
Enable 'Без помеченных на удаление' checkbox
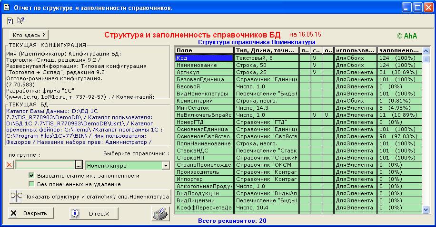[31, 184]
